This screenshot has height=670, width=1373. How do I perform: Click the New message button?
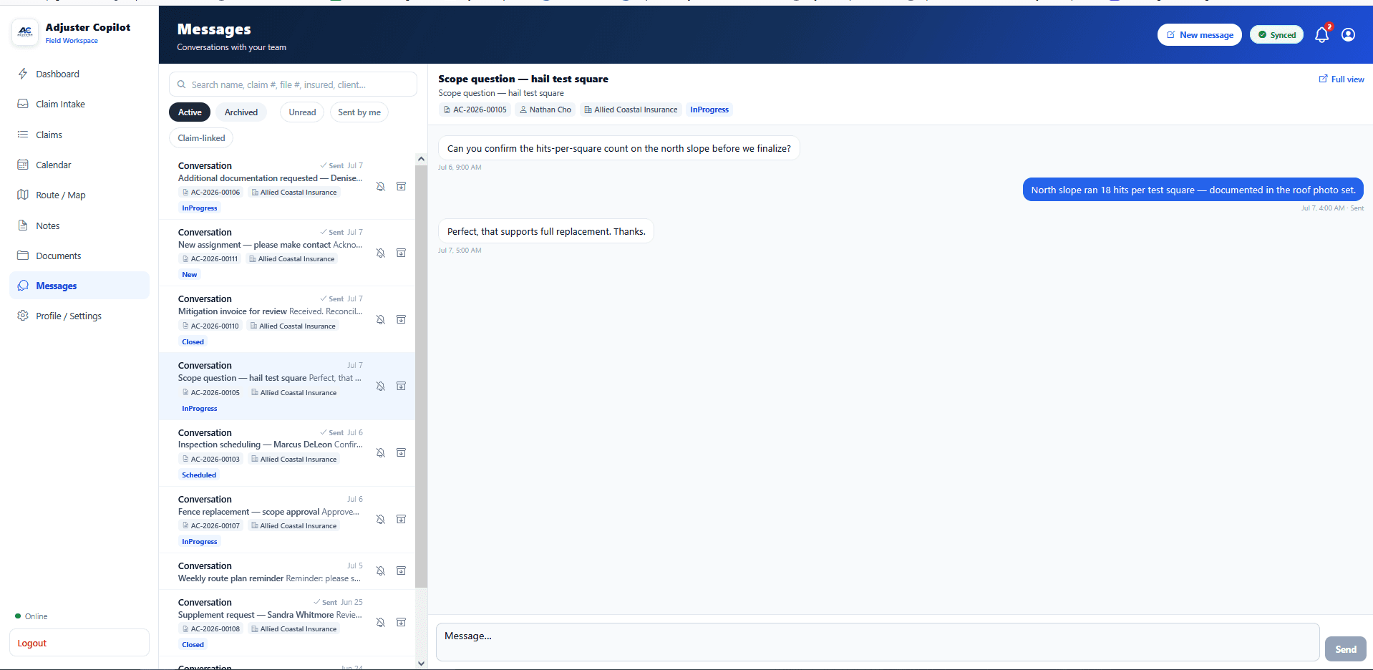tap(1200, 34)
